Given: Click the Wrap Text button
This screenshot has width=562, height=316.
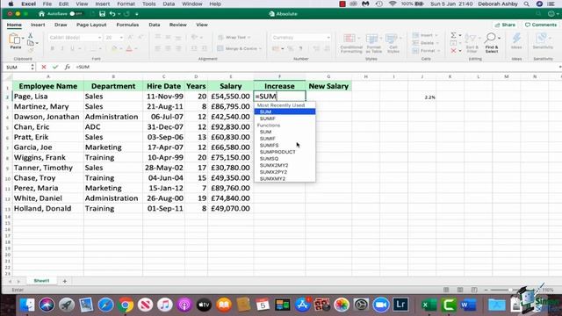Looking at the screenshot, I should (x=234, y=37).
